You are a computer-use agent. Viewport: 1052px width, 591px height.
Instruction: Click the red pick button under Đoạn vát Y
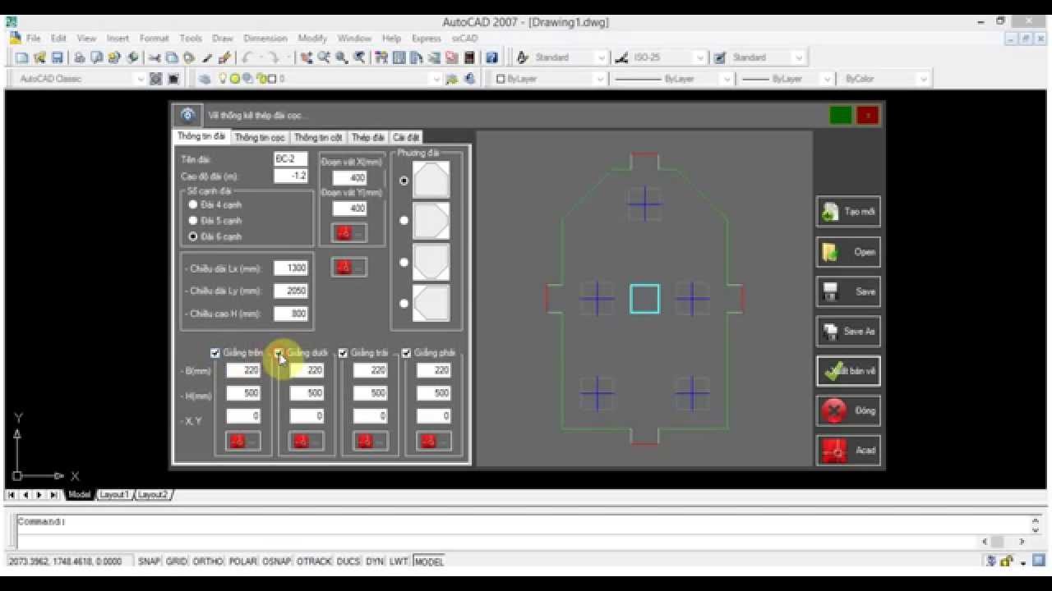[349, 233]
